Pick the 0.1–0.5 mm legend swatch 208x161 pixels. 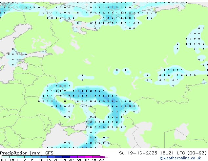(6, 157)
